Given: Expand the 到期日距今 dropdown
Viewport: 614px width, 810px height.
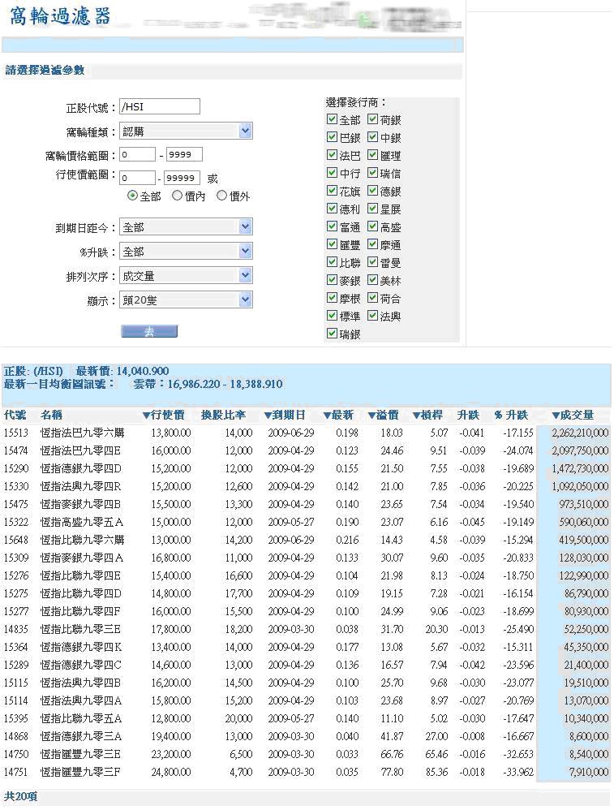Looking at the screenshot, I should pyautogui.click(x=246, y=227).
